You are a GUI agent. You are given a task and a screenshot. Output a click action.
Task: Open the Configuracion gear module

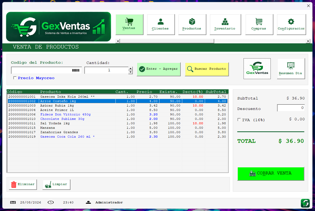[291, 24]
